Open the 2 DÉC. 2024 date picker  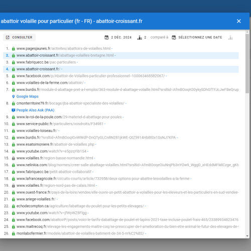click(x=121, y=37)
